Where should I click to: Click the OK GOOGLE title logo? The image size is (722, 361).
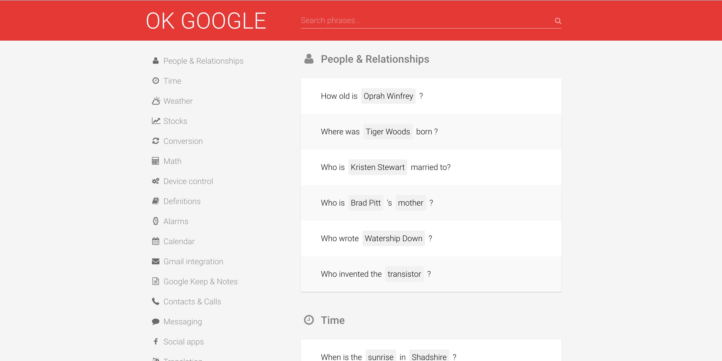click(206, 21)
